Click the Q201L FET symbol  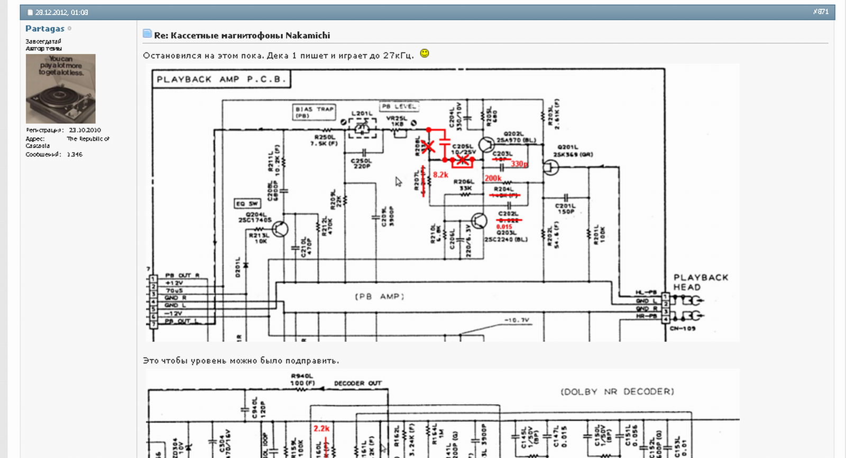coord(551,167)
